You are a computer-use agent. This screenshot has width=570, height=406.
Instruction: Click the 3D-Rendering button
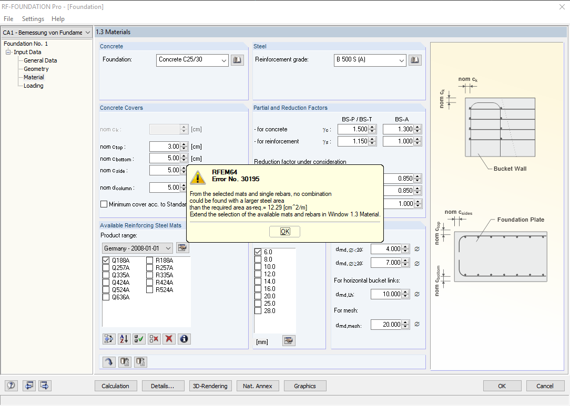click(x=210, y=386)
